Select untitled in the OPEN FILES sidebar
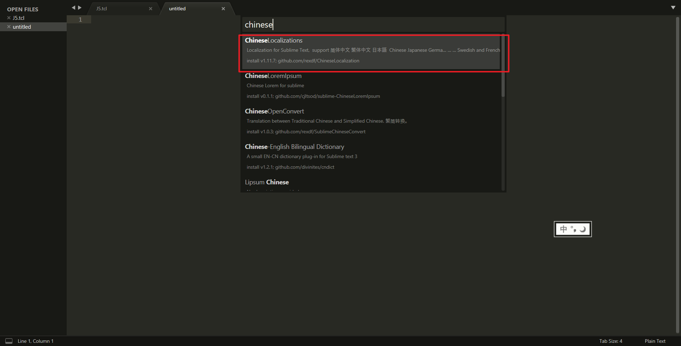Viewport: 681px width, 346px height. [x=22, y=27]
